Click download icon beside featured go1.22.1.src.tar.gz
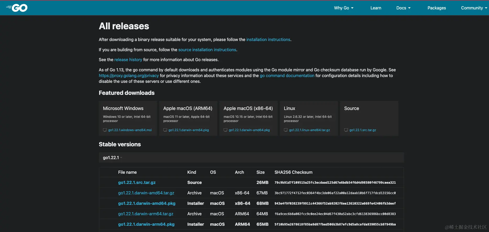 [346, 130]
